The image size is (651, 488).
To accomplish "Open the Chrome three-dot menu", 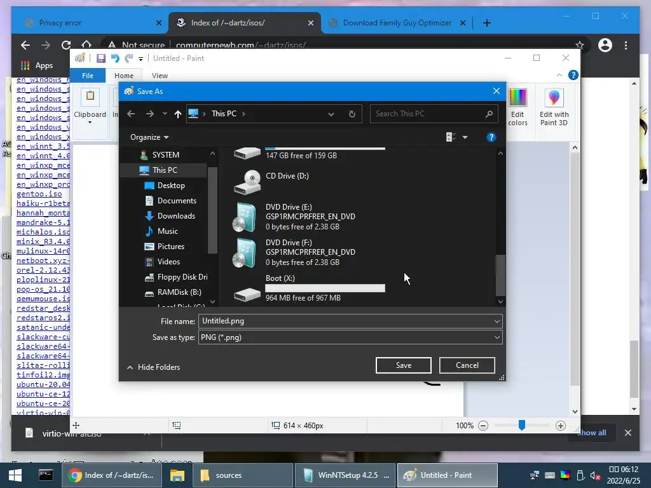I will [x=626, y=45].
